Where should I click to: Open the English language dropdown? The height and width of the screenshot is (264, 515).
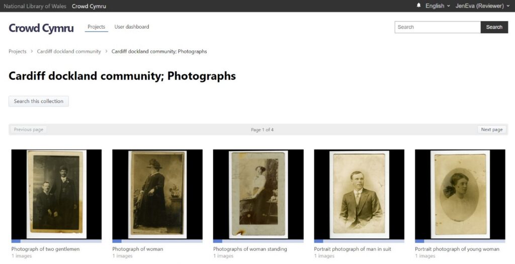438,6
